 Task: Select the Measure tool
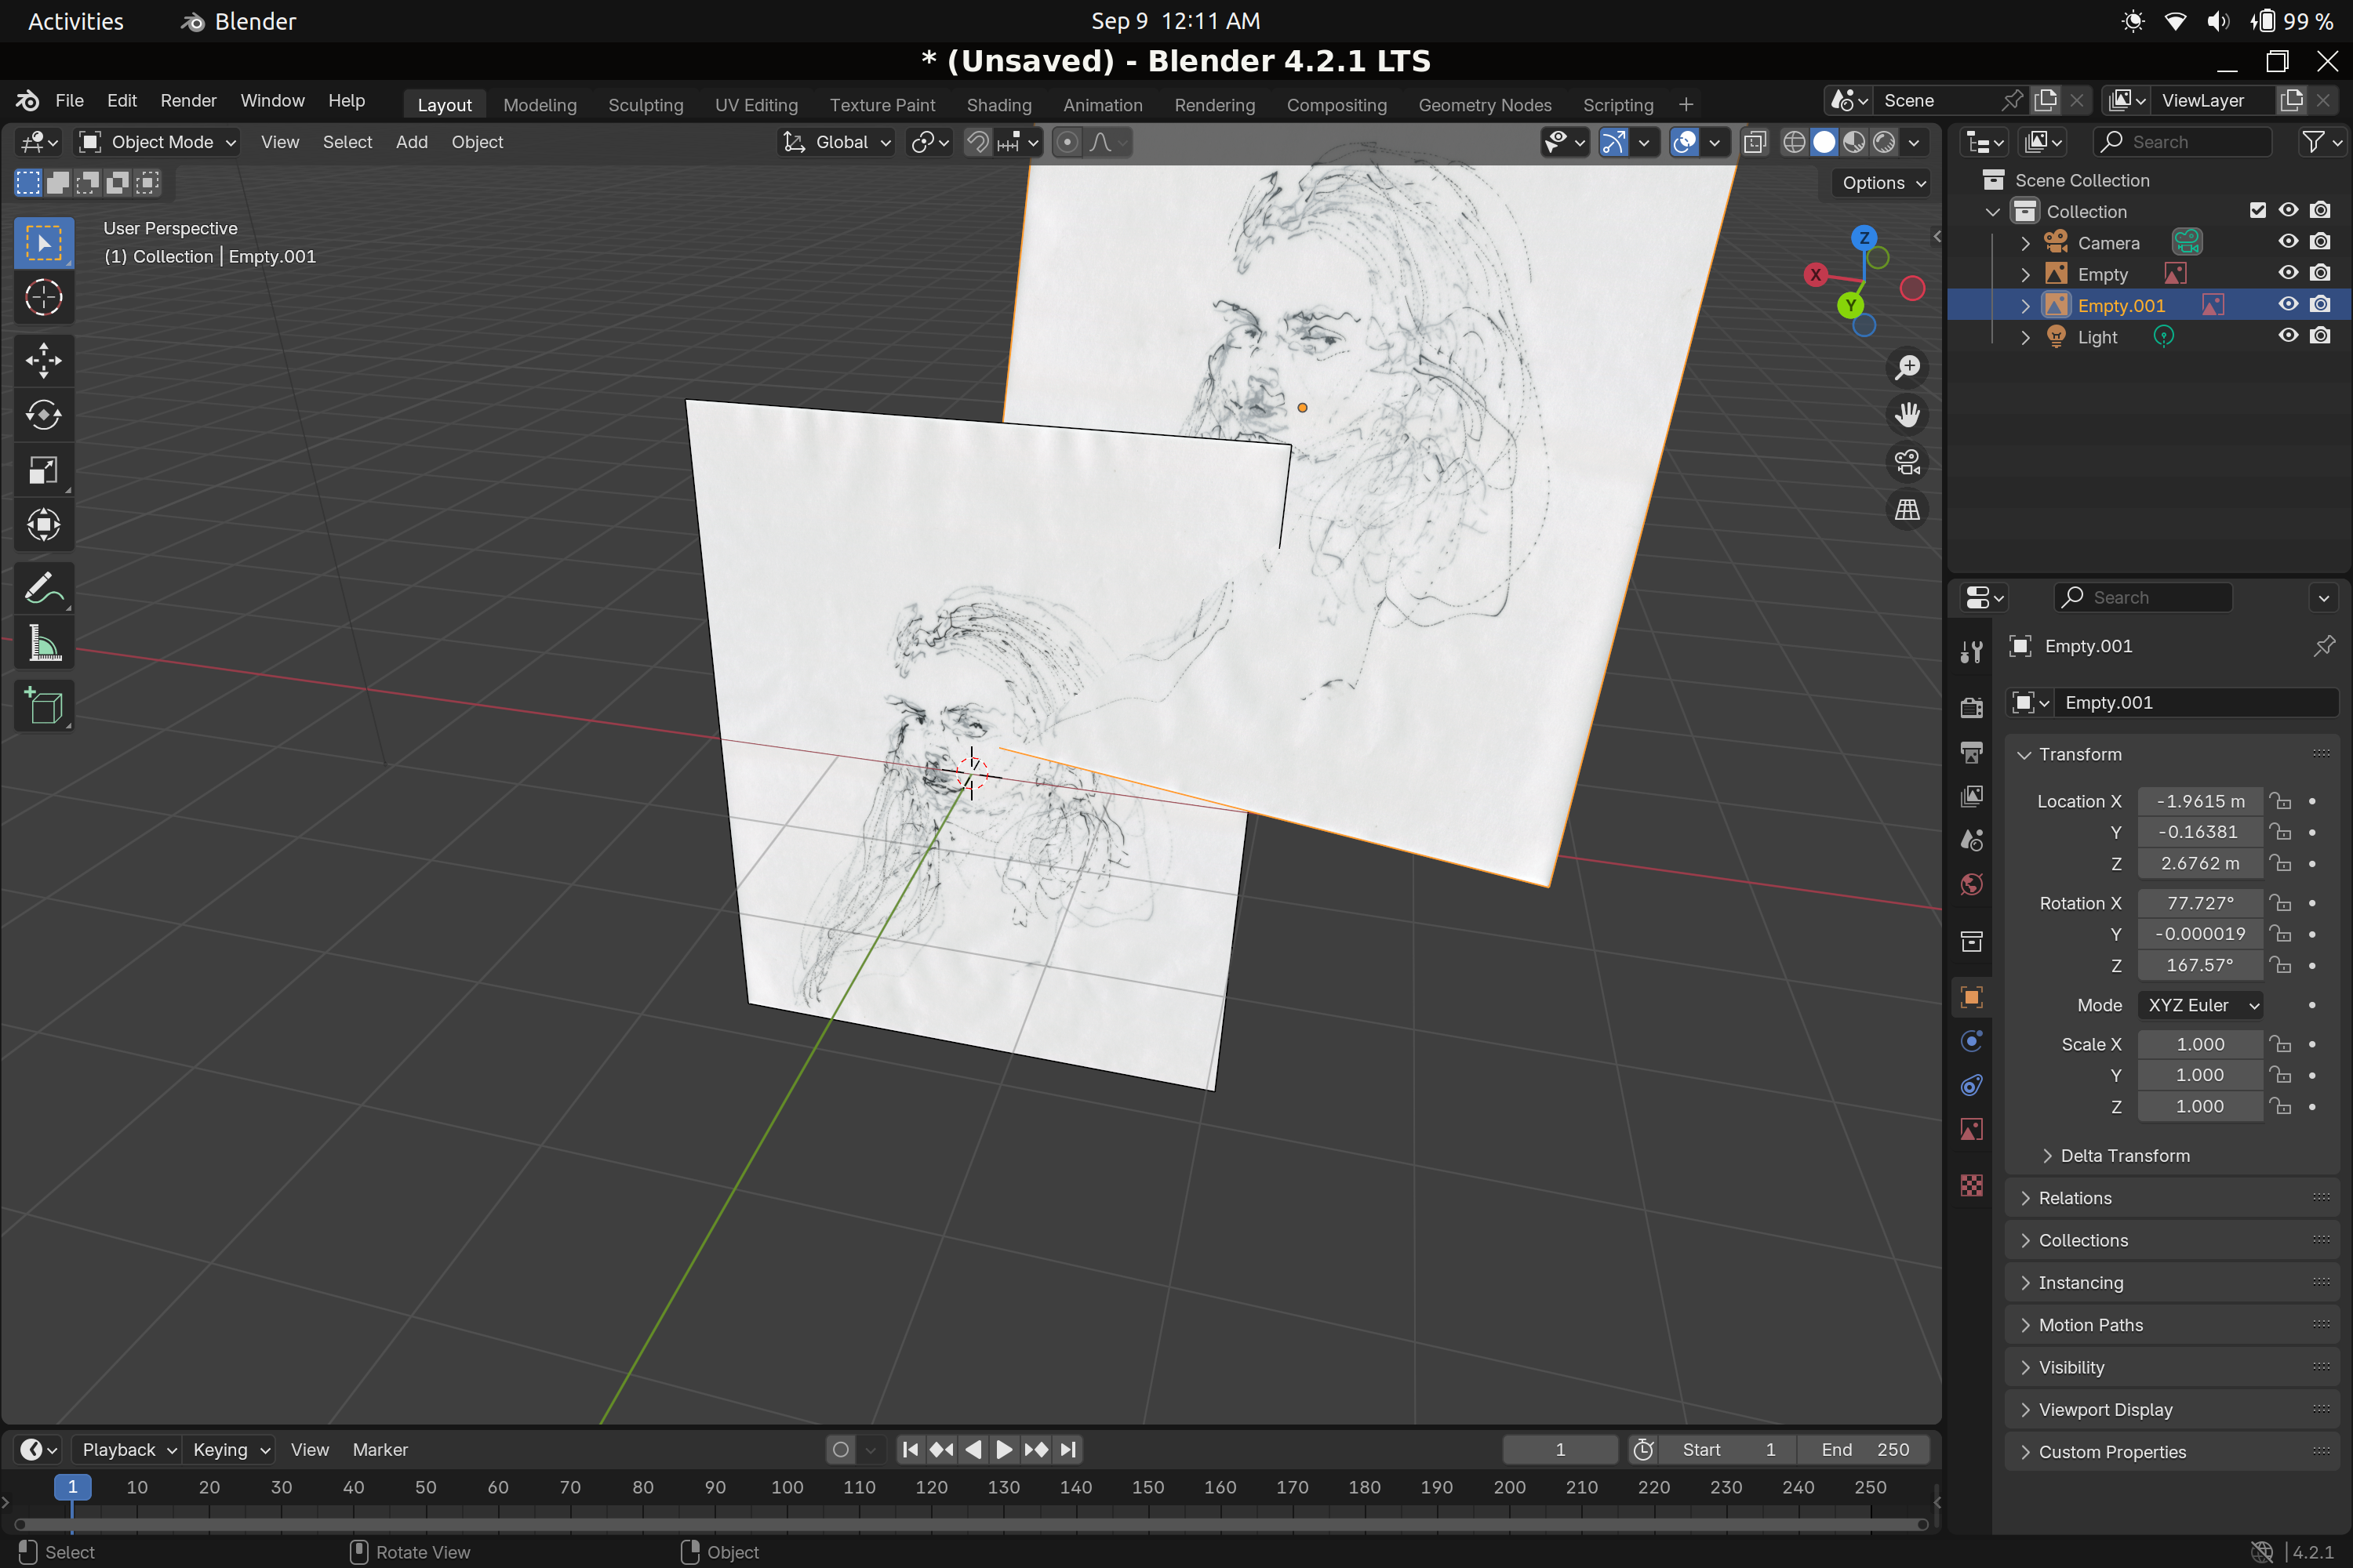pos(43,643)
